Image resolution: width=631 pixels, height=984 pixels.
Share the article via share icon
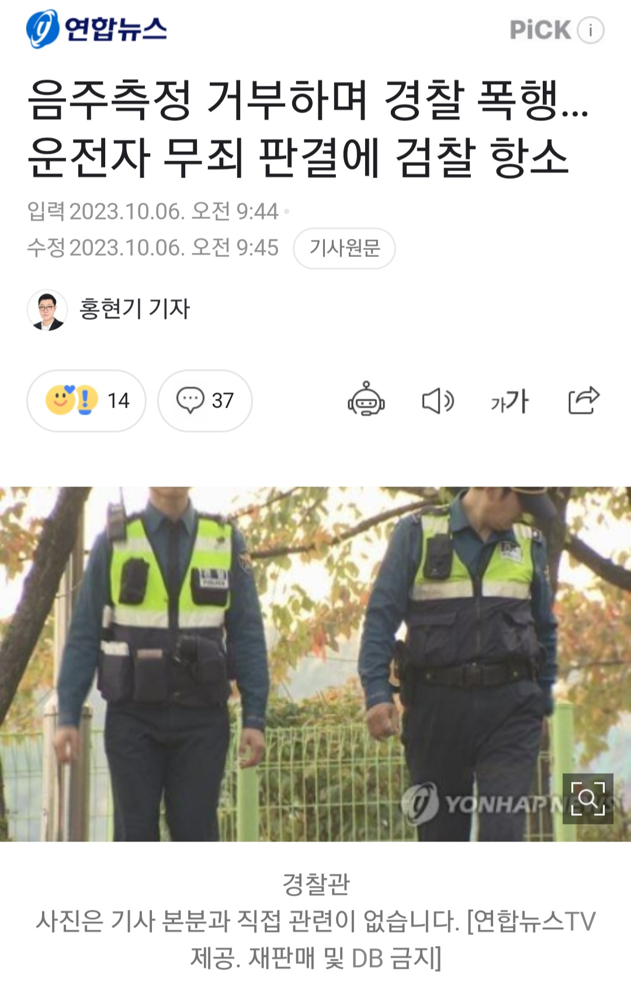584,400
